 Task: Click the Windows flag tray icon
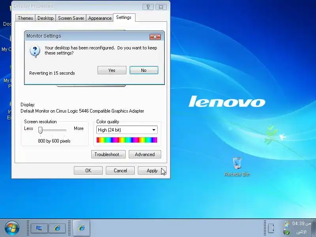click(286, 224)
